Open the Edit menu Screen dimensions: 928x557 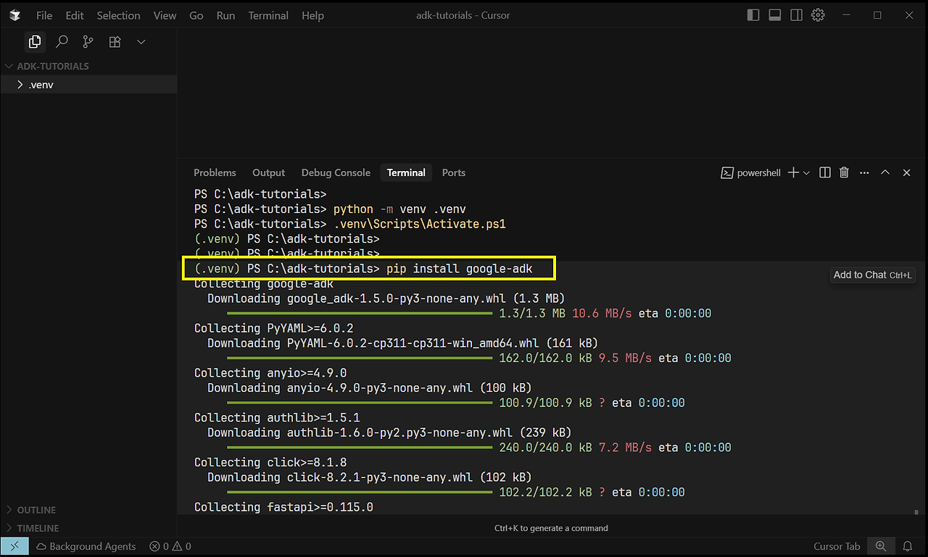pos(75,15)
